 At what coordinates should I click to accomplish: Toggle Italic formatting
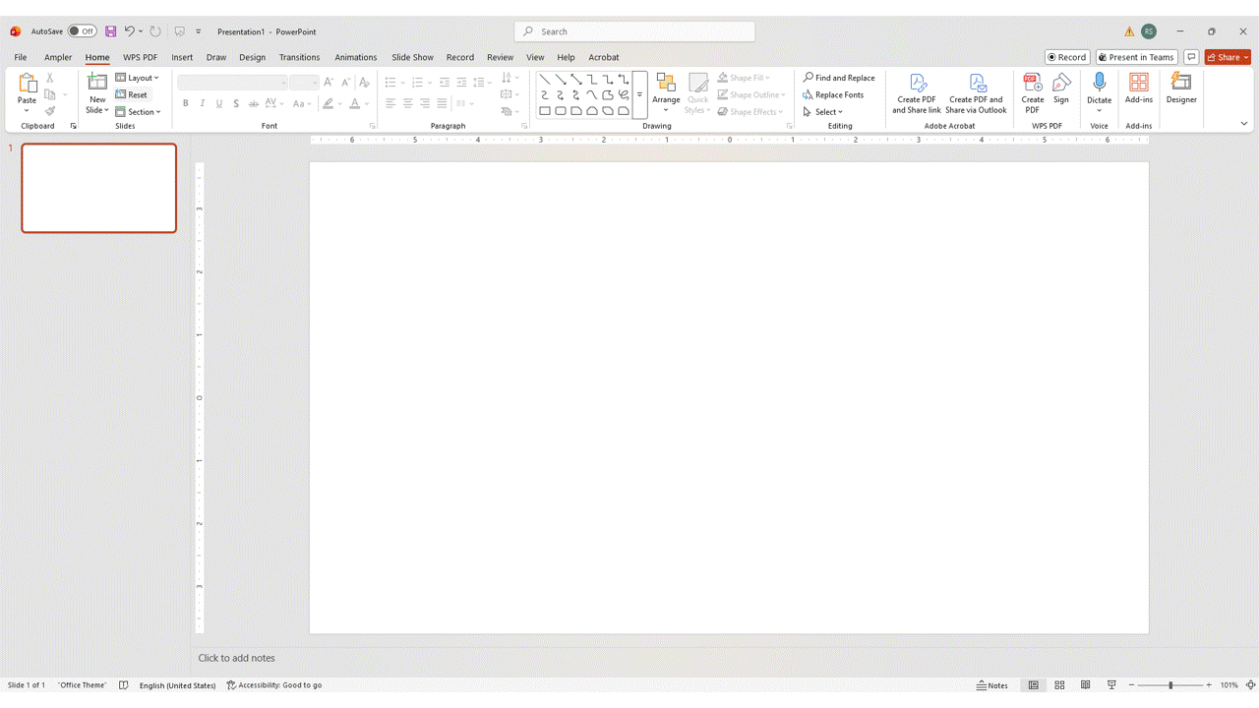click(203, 103)
